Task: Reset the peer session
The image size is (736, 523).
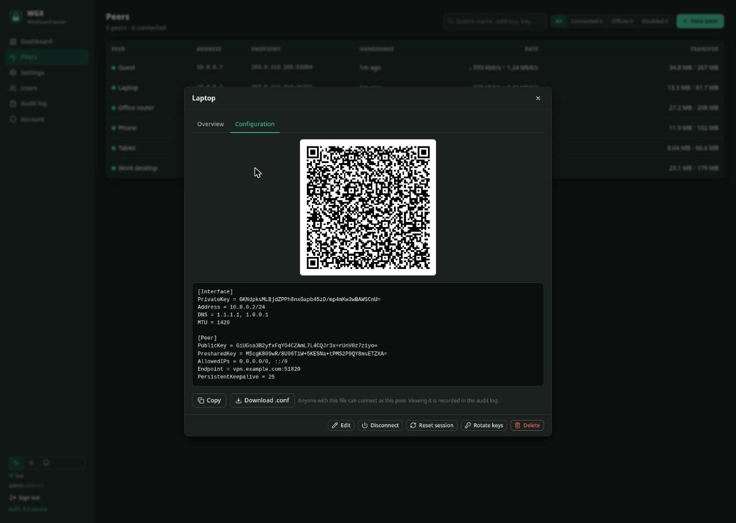Action: click(x=431, y=425)
